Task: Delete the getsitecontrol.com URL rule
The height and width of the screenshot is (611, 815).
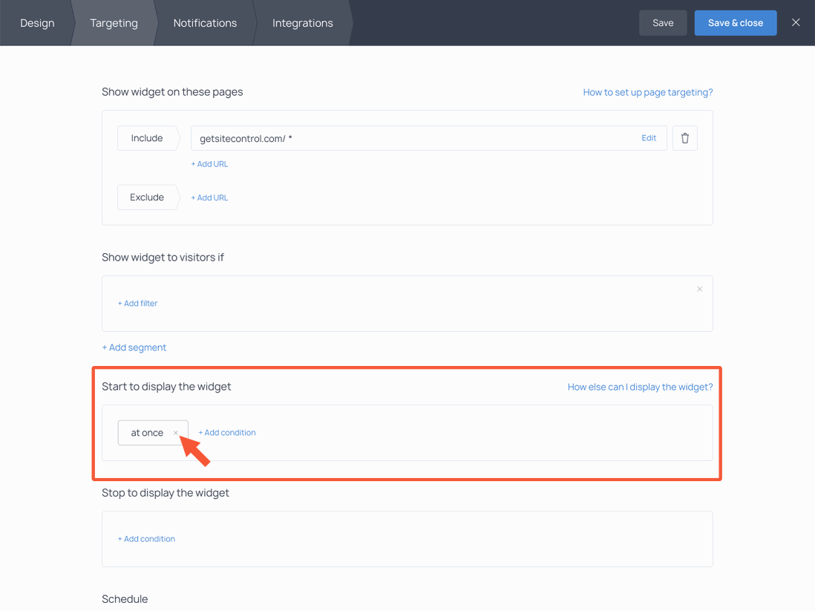Action: [684, 137]
